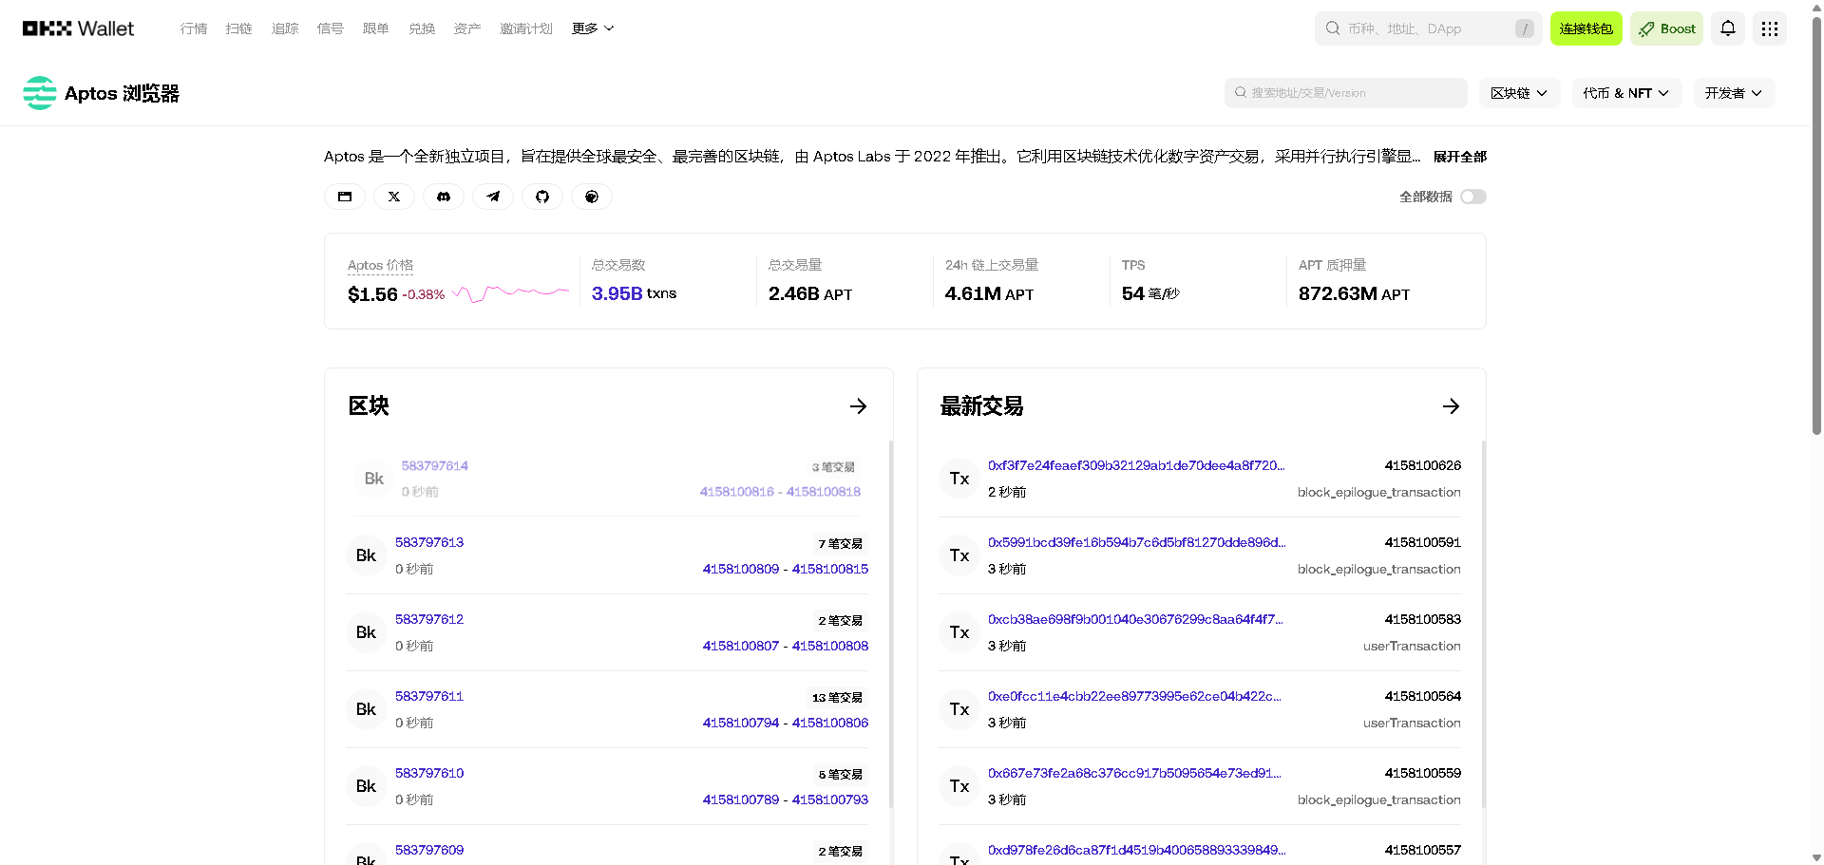Expand description with 展开全部

click(x=1459, y=157)
